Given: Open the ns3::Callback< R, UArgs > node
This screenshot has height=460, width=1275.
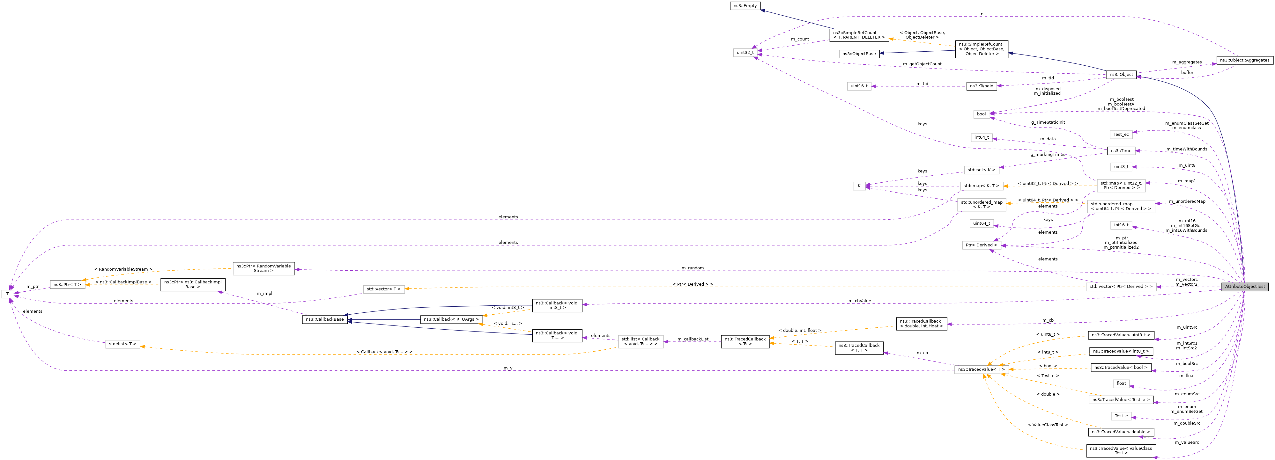Looking at the screenshot, I should click(451, 319).
